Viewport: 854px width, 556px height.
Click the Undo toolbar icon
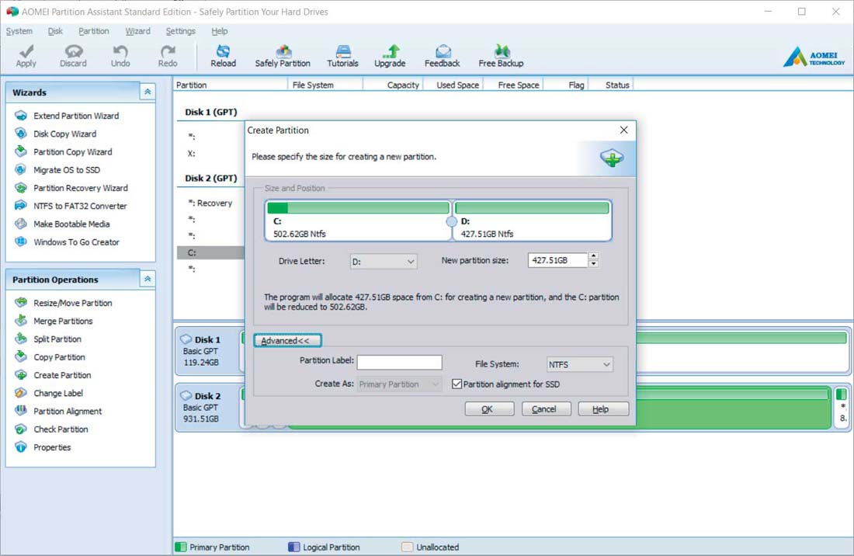click(x=120, y=56)
